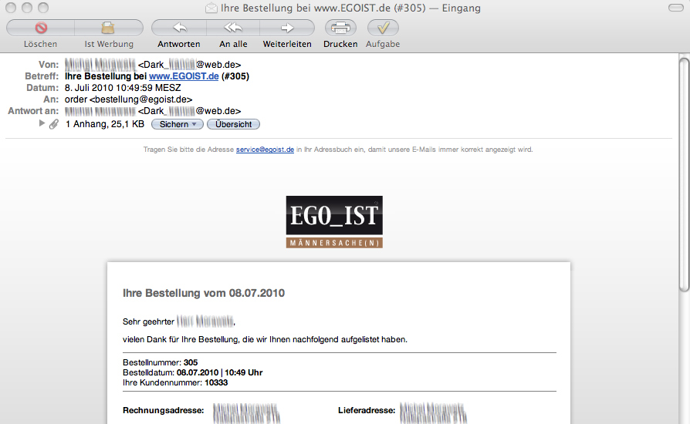Expand the attachment disclosure triangle
This screenshot has width=690, height=424.
tap(42, 123)
